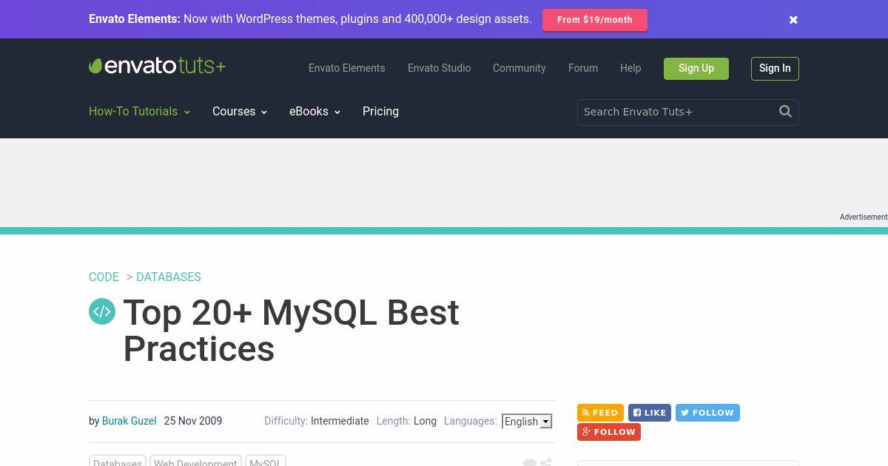This screenshot has width=888, height=466.
Task: Click the Twitter FOLLOW button
Action: (x=707, y=413)
